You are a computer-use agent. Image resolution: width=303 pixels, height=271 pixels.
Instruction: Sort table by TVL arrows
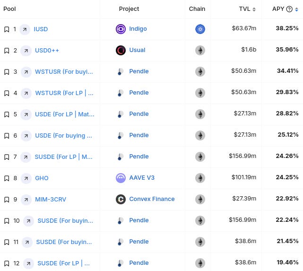254,9
